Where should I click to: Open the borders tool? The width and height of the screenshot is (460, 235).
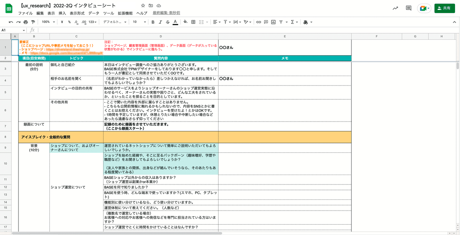point(193,22)
